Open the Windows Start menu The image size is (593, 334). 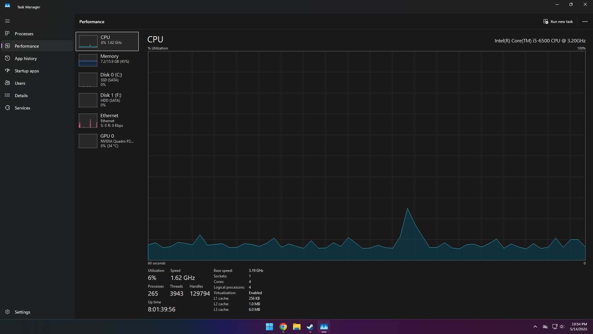[x=269, y=327]
